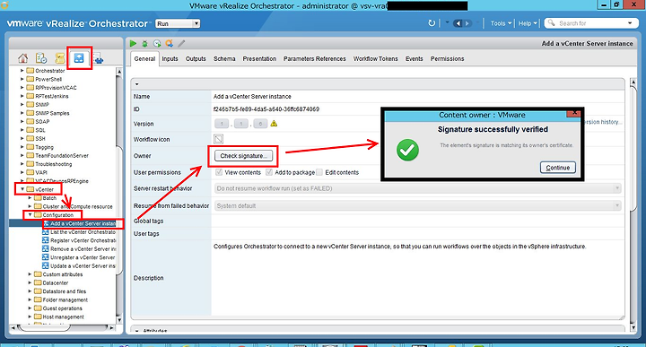Screen dimensions: 646x347
Task: Click Continue in the signature dialog
Action: point(558,168)
